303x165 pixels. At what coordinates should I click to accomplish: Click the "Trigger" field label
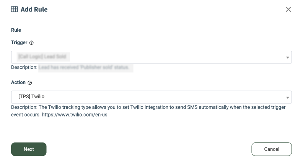(x=19, y=42)
